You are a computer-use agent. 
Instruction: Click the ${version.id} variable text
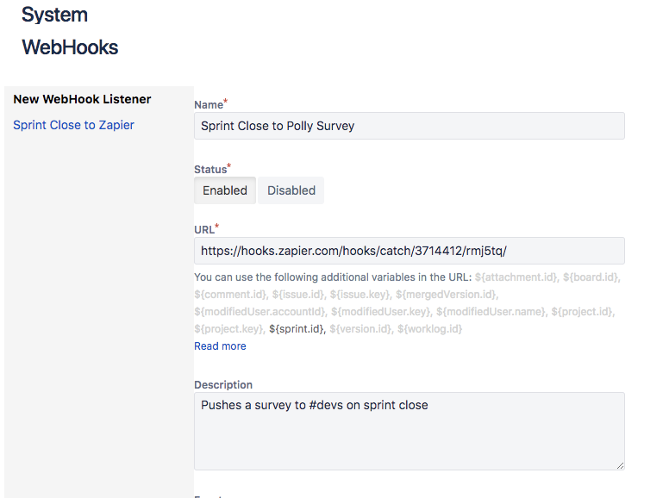362,329
